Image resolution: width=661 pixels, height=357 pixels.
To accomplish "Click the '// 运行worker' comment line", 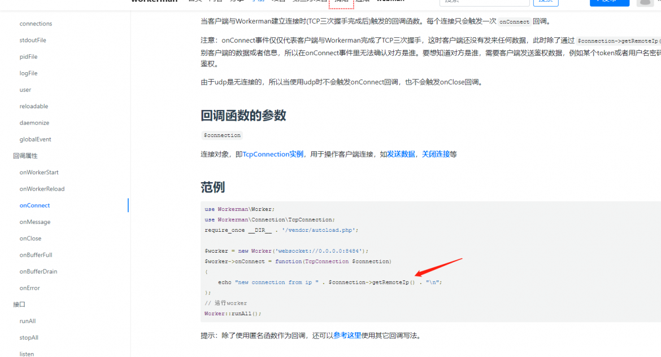I will pos(225,303).
